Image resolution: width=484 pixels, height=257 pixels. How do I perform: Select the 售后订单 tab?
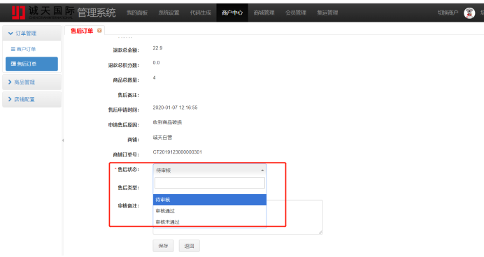[82, 31]
